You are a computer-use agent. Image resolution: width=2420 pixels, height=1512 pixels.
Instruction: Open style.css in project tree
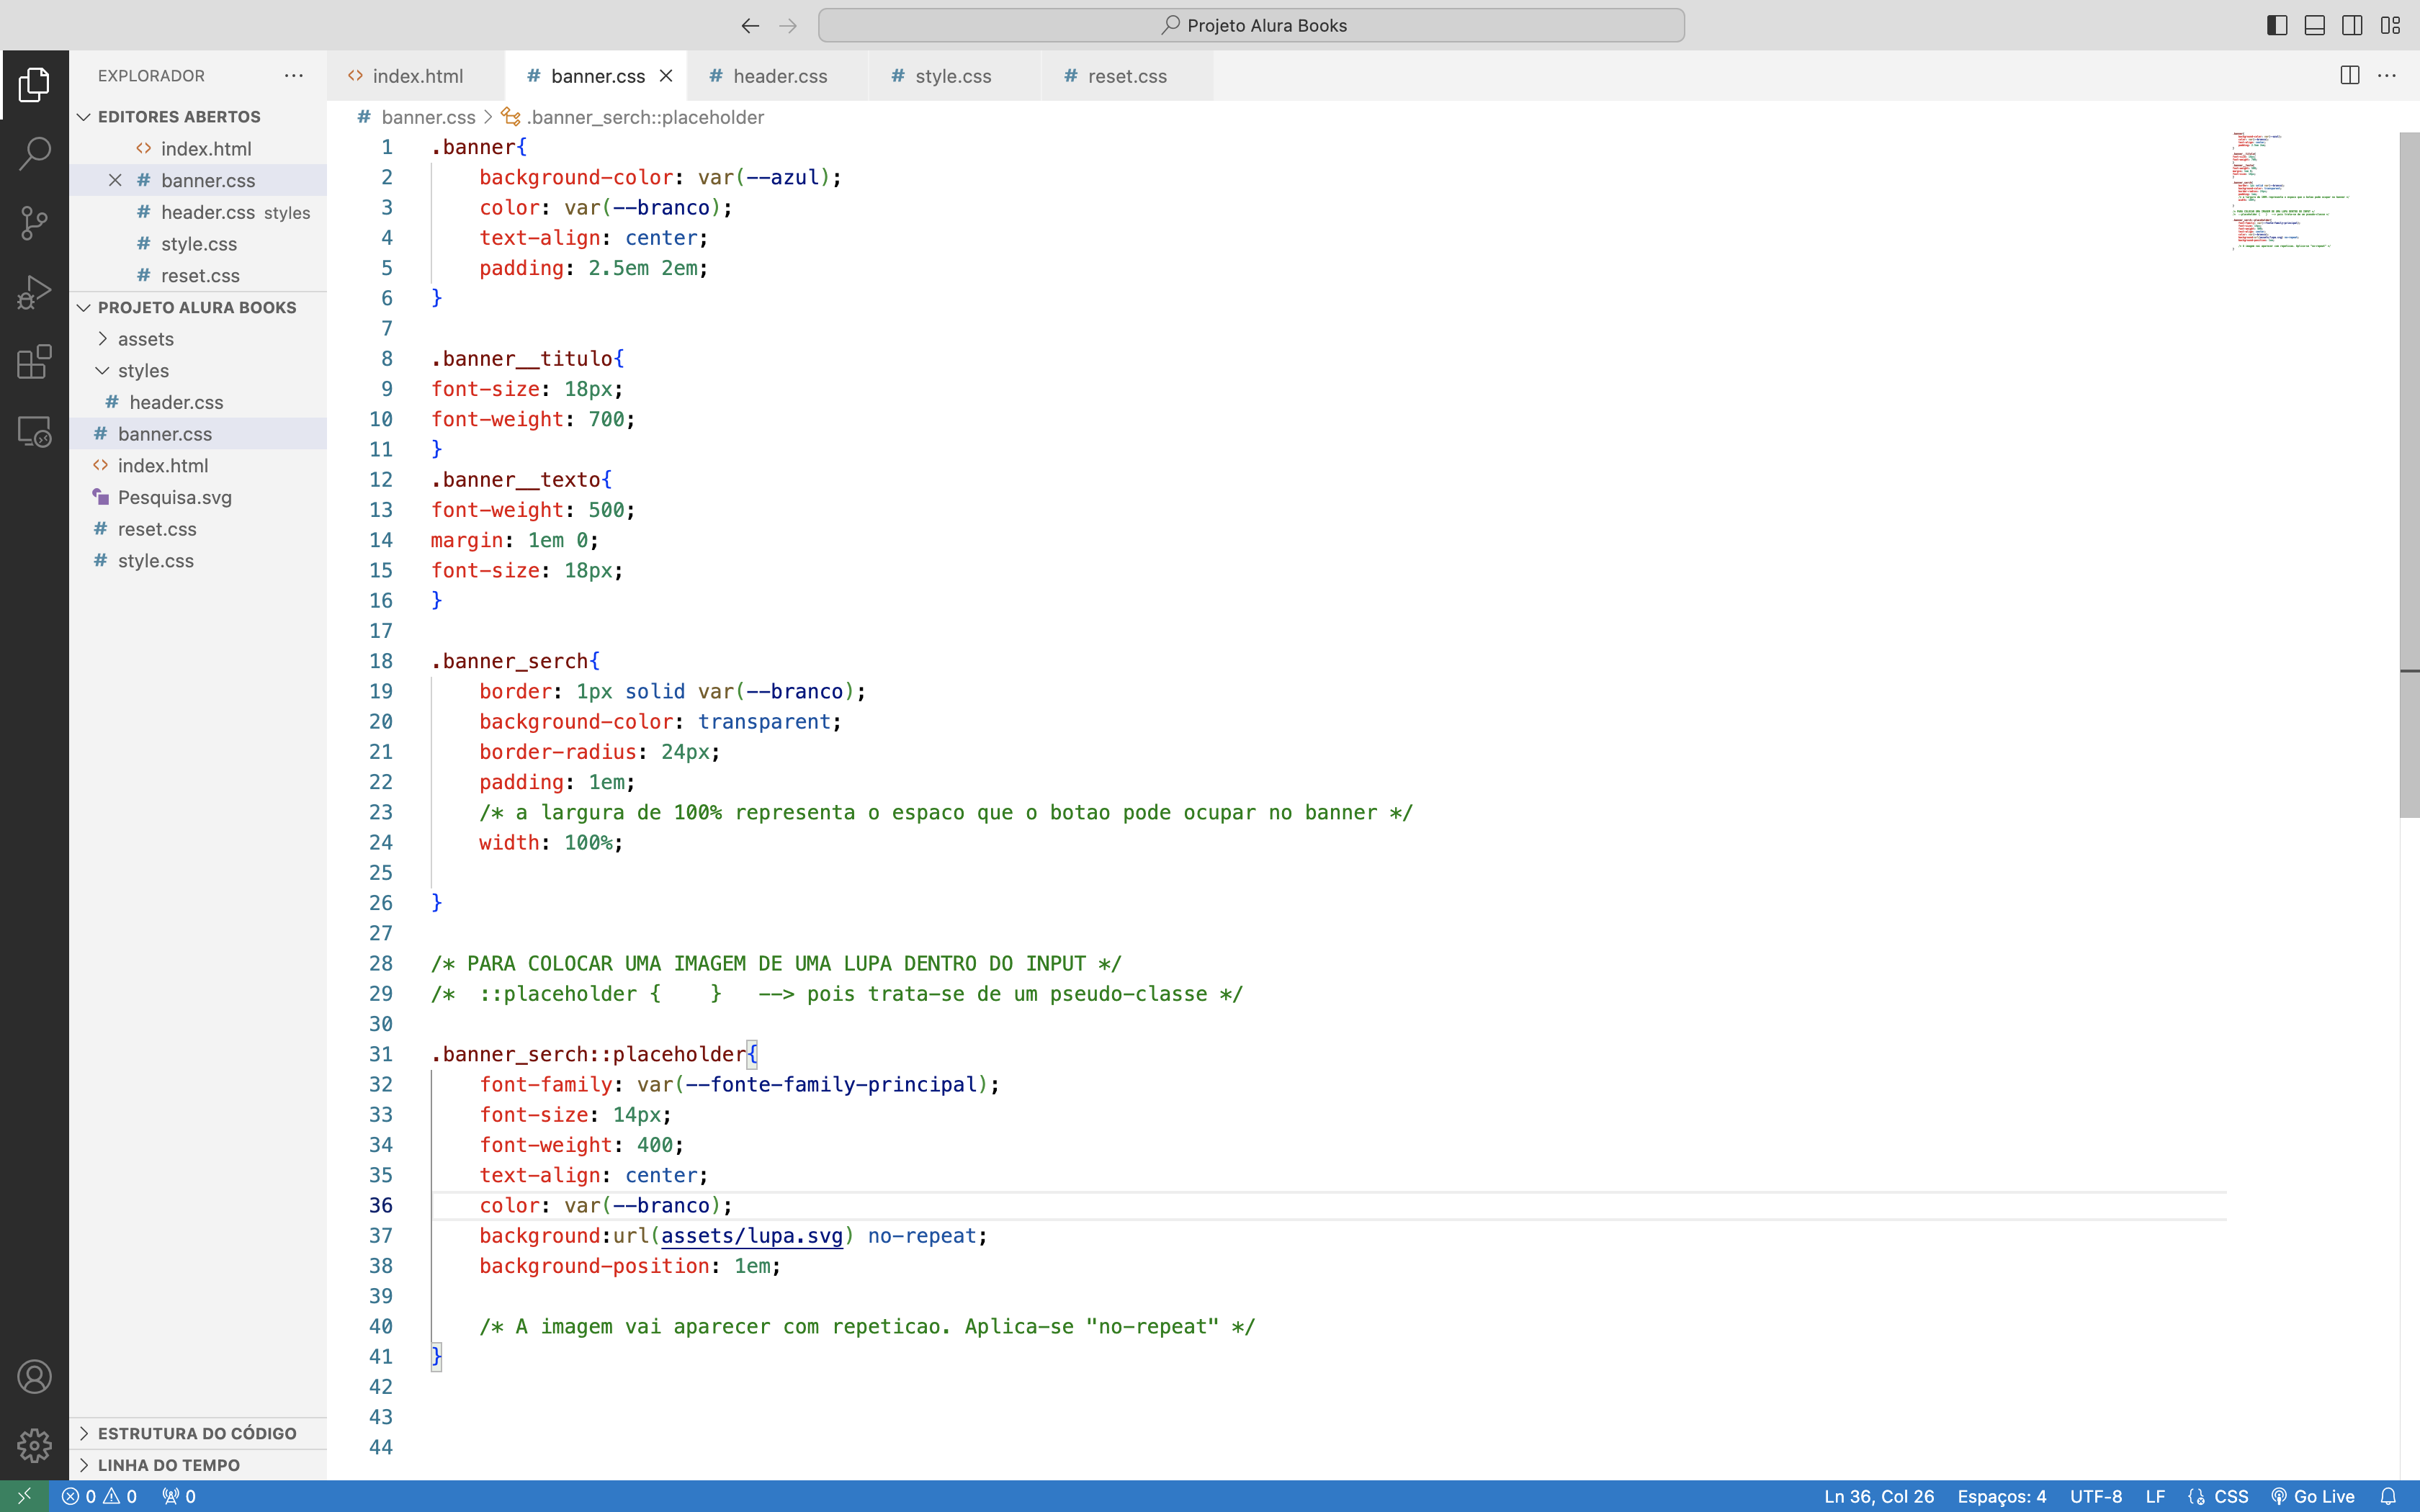[198, 561]
